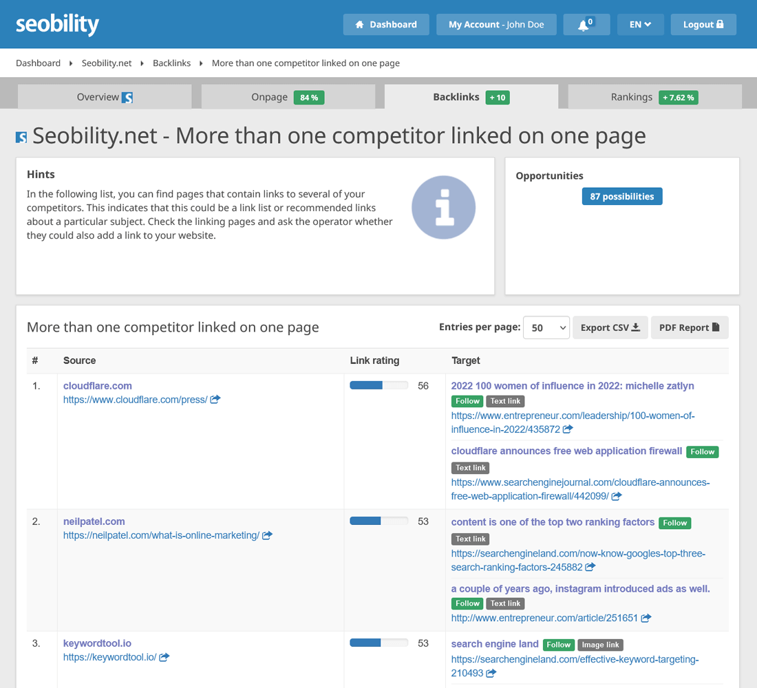Open the notifications bell icon
The height and width of the screenshot is (688, 757).
(x=586, y=24)
